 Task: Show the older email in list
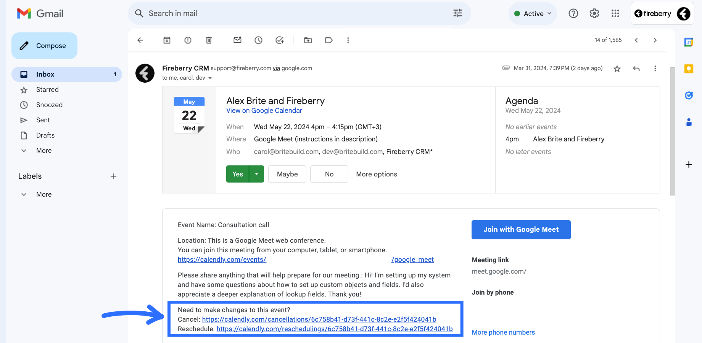pos(655,40)
